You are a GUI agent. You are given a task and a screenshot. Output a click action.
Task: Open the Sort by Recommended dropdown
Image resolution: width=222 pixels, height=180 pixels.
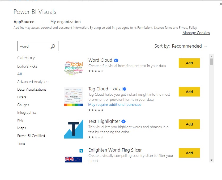(181, 46)
